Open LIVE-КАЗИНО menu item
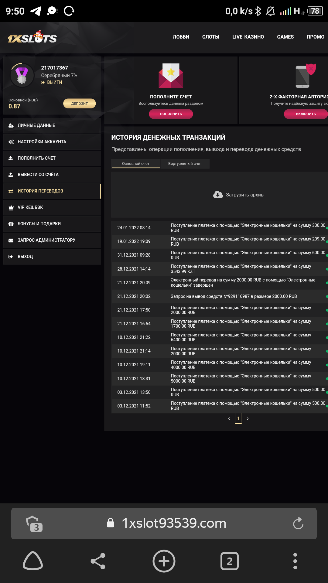328x583 pixels. tap(248, 37)
